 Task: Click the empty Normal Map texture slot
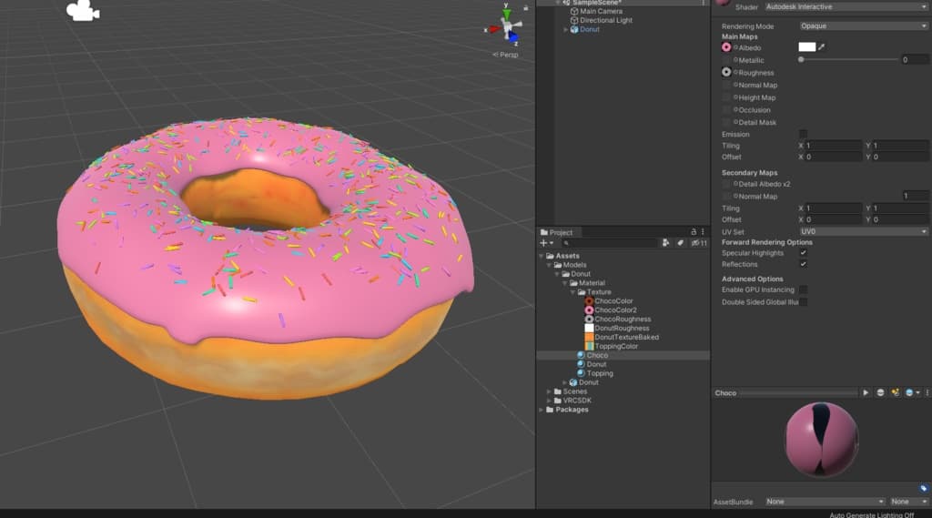click(x=726, y=85)
